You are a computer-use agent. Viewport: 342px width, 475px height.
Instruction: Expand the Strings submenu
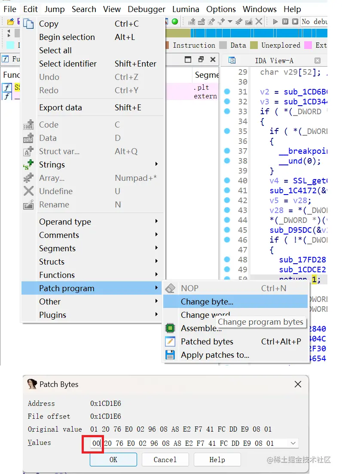tap(93, 164)
